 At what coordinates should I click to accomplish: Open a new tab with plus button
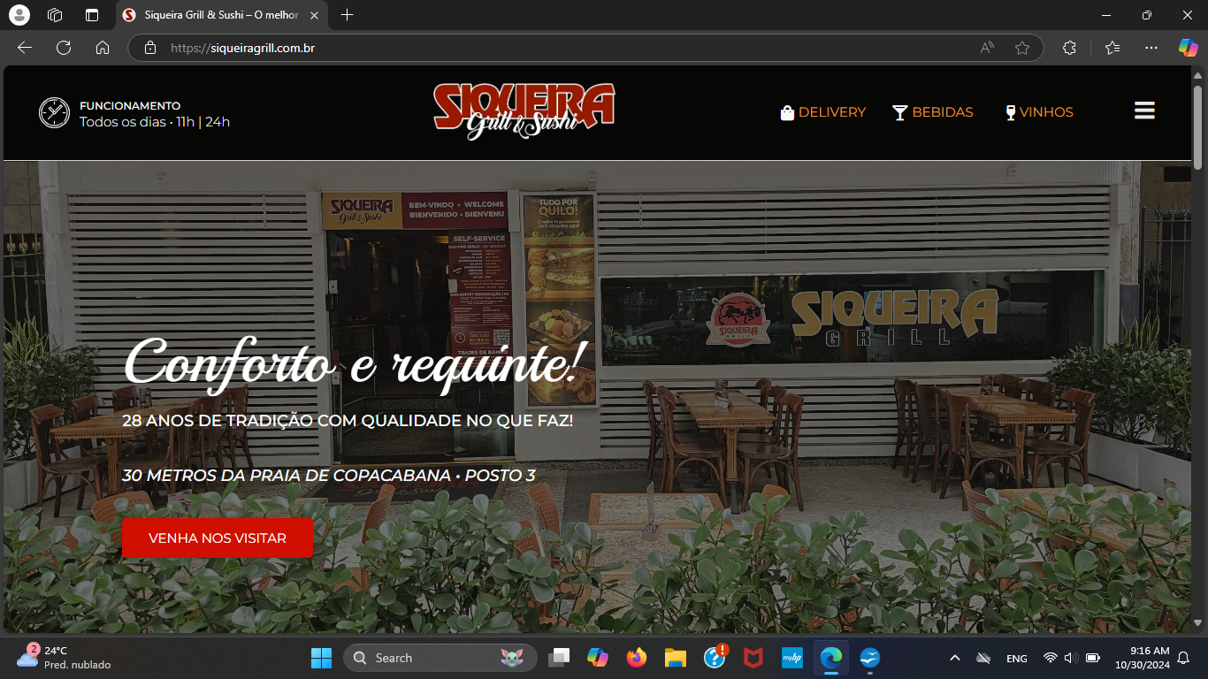click(347, 15)
